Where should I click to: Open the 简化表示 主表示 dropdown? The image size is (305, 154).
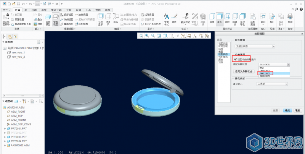[272, 84]
